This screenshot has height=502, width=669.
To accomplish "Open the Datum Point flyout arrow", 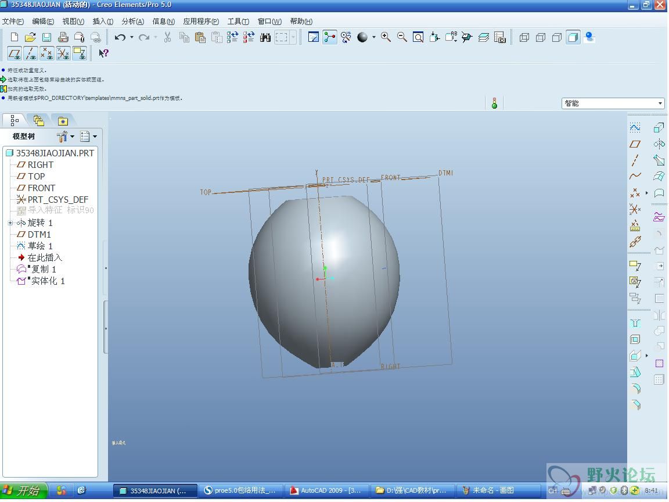I will 647,193.
